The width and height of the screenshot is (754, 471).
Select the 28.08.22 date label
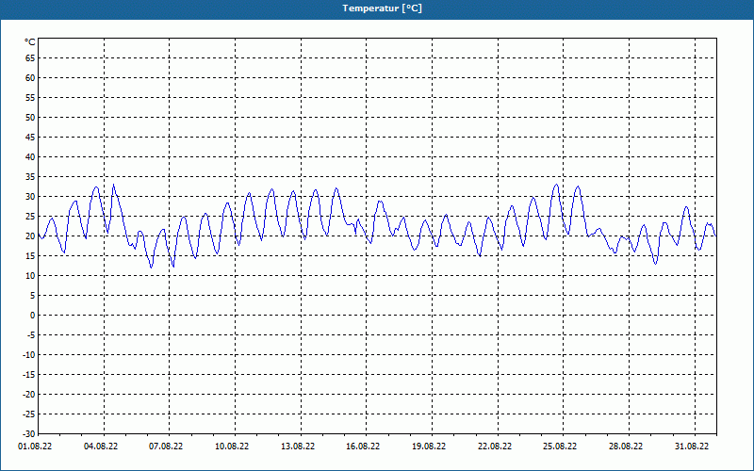click(625, 447)
